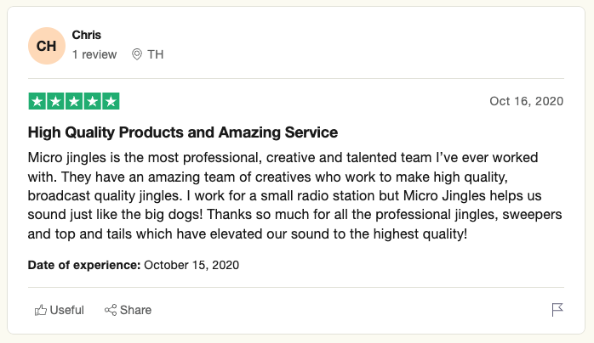
Task: Open reviewer Chris's profile name
Action: (86, 35)
